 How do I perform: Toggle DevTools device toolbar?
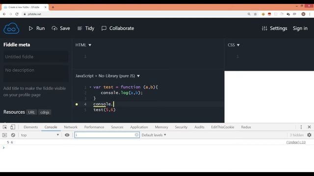[13, 127]
